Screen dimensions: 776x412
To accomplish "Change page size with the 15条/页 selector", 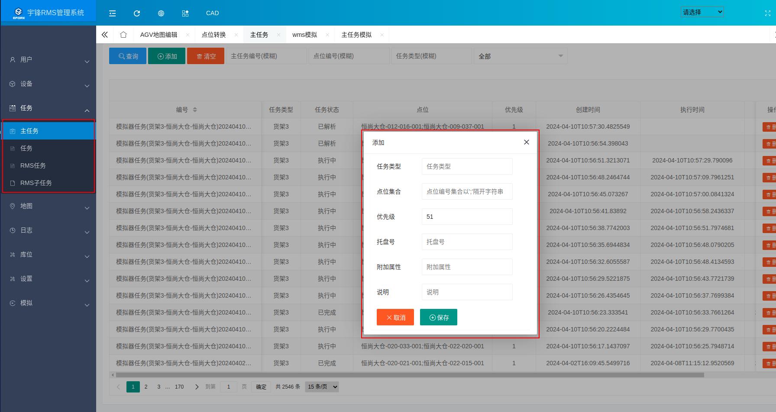I will coord(321,386).
